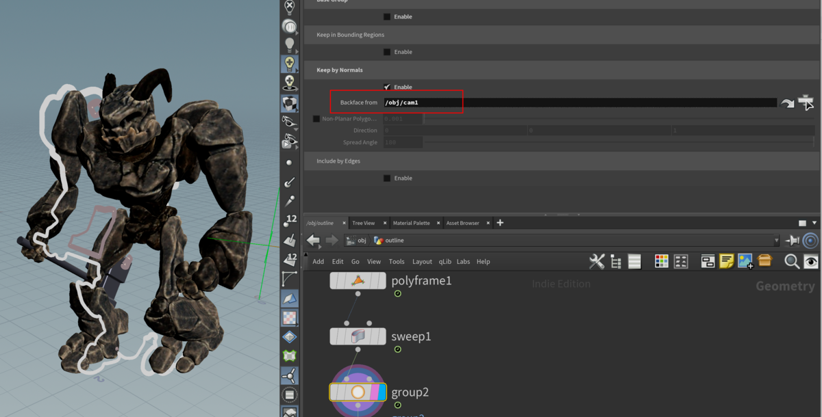Click the Backface from /obj/cam1 field

point(580,103)
